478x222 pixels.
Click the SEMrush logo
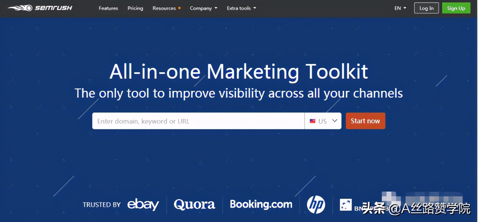pos(40,8)
